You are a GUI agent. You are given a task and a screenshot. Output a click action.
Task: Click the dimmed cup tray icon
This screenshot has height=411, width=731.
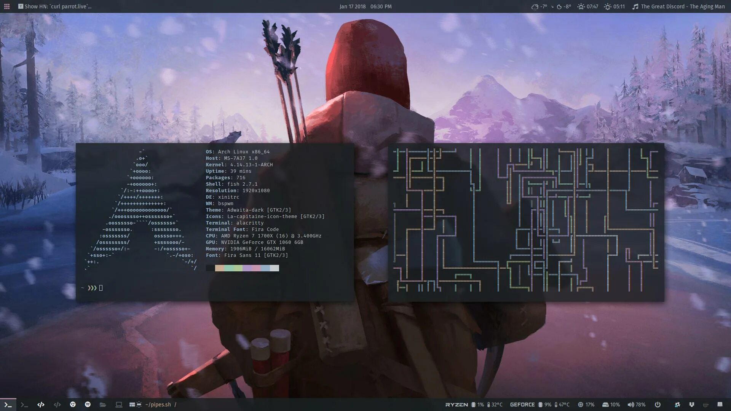point(705,405)
